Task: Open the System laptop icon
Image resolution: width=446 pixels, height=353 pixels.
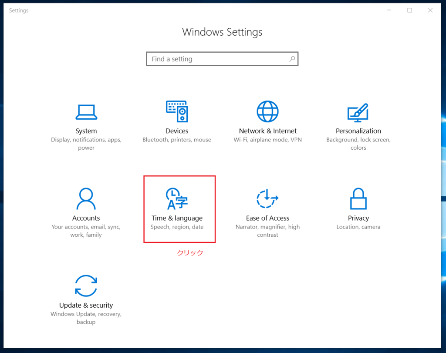Action: (x=86, y=112)
